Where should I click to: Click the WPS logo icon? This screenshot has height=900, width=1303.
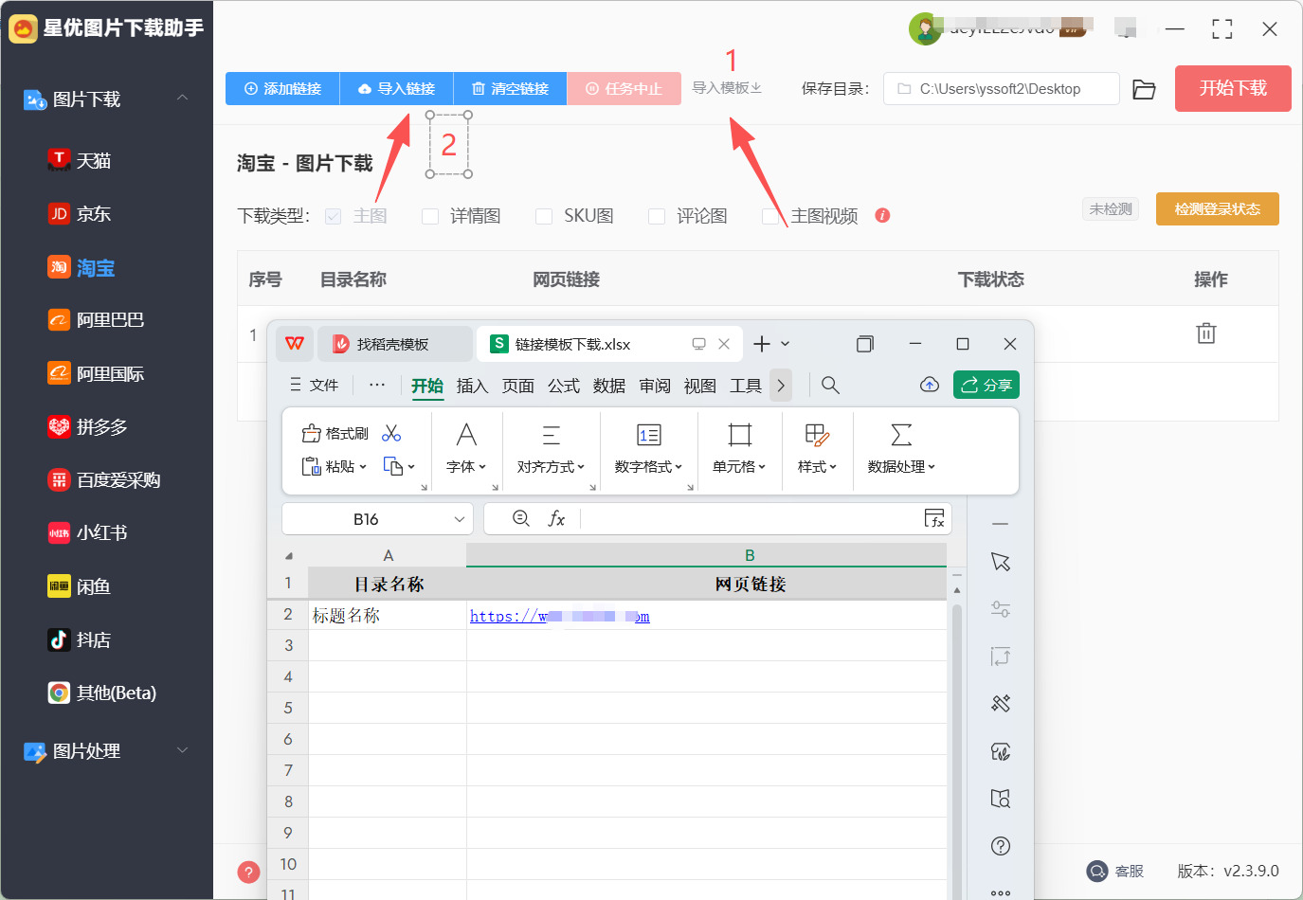[295, 344]
